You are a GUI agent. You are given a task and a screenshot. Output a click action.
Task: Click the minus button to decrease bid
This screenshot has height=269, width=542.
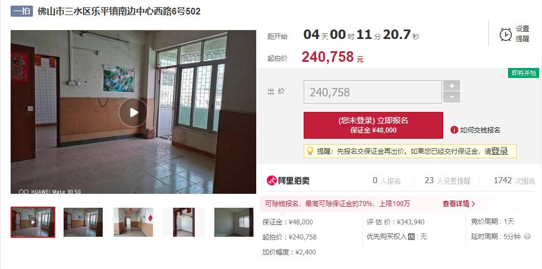coord(452,97)
